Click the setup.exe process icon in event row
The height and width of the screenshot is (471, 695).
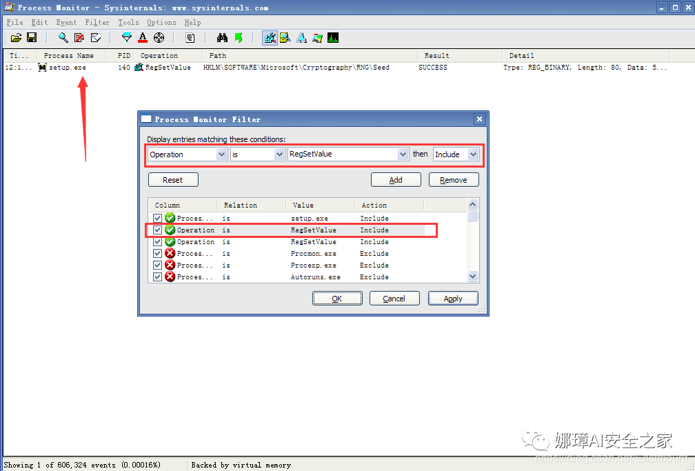point(42,68)
